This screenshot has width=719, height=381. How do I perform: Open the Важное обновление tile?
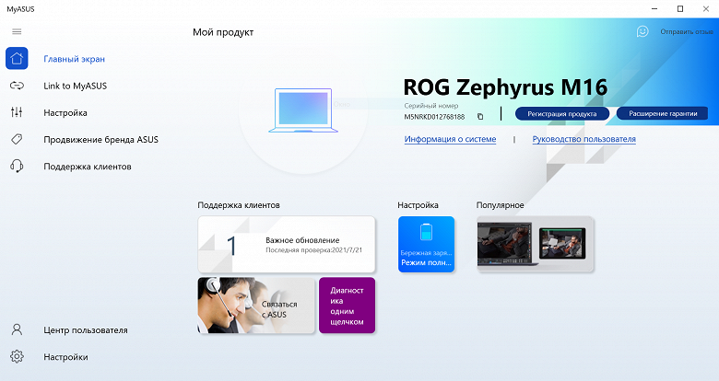tap(287, 245)
